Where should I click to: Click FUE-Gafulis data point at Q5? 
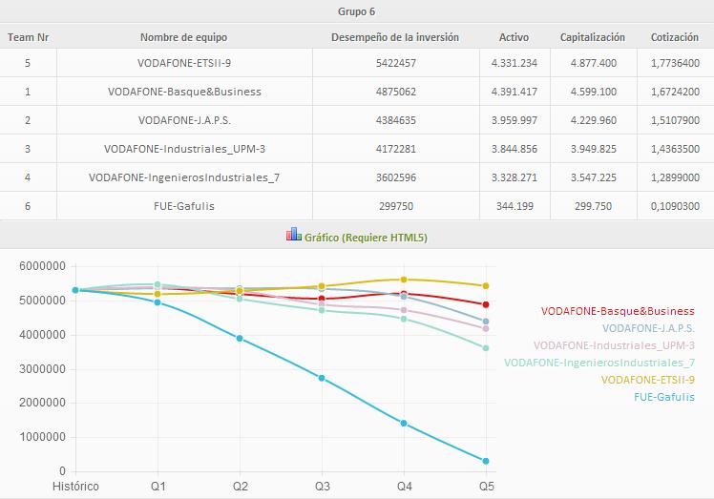(486, 461)
